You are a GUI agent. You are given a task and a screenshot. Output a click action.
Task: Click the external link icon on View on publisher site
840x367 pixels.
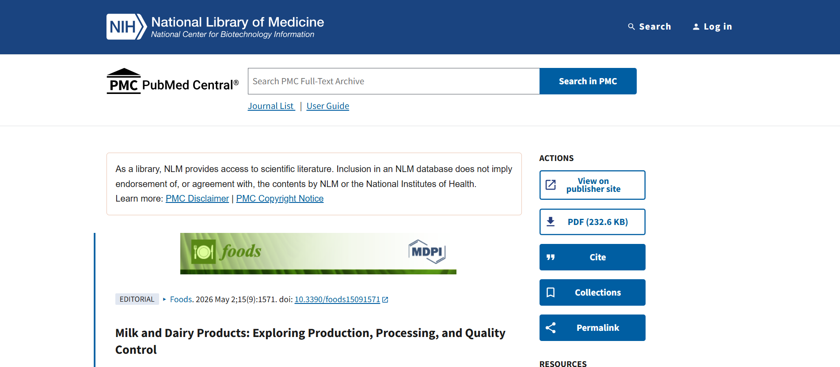(551, 185)
